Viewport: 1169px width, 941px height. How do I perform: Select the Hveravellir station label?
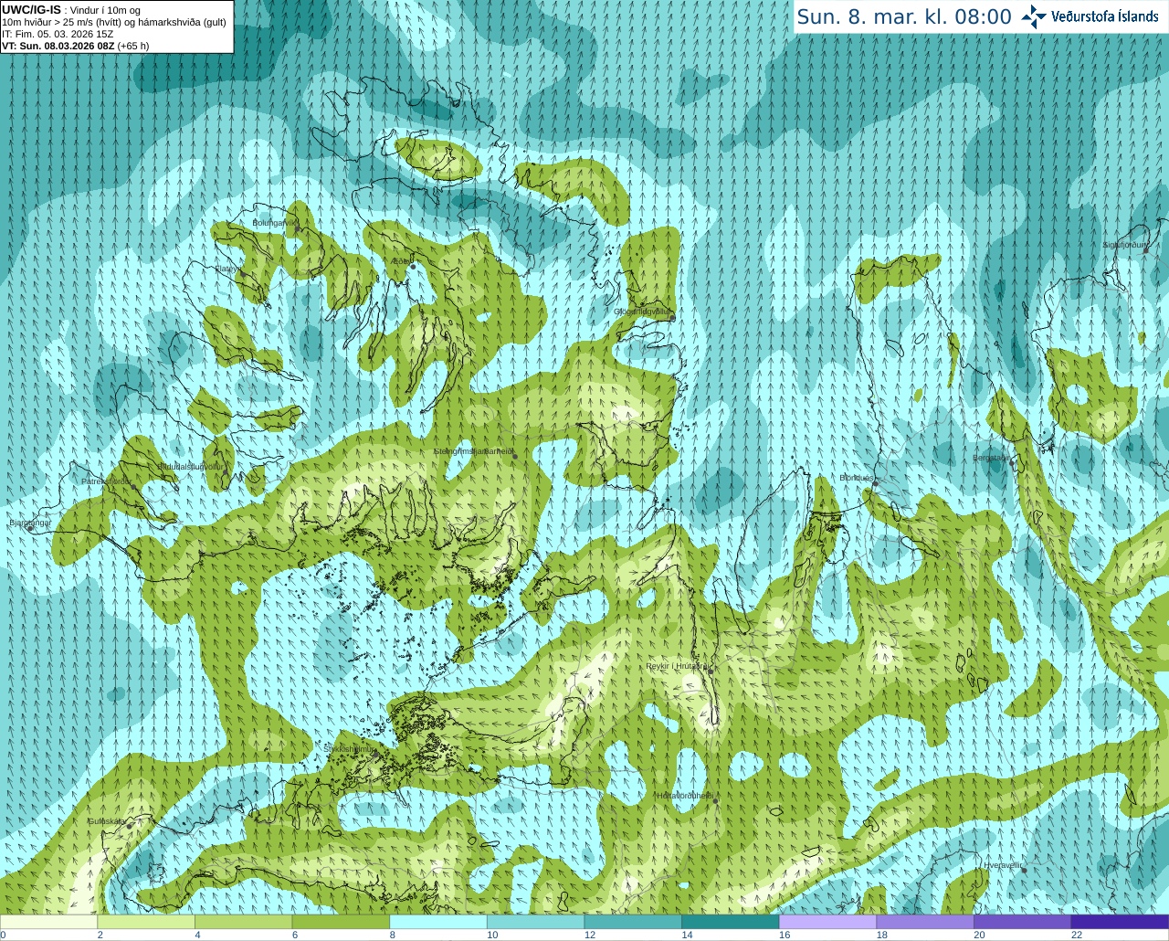point(1003,864)
